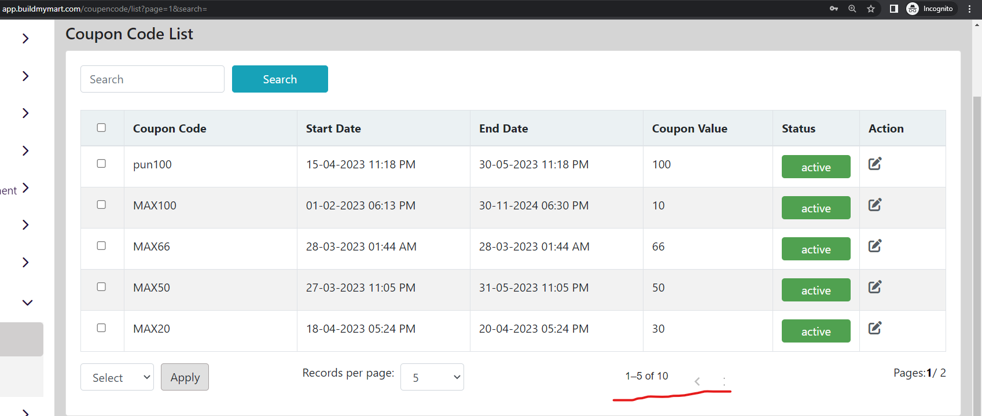Click the '1–5 of 10' records count
The height and width of the screenshot is (416, 982).
tap(646, 376)
